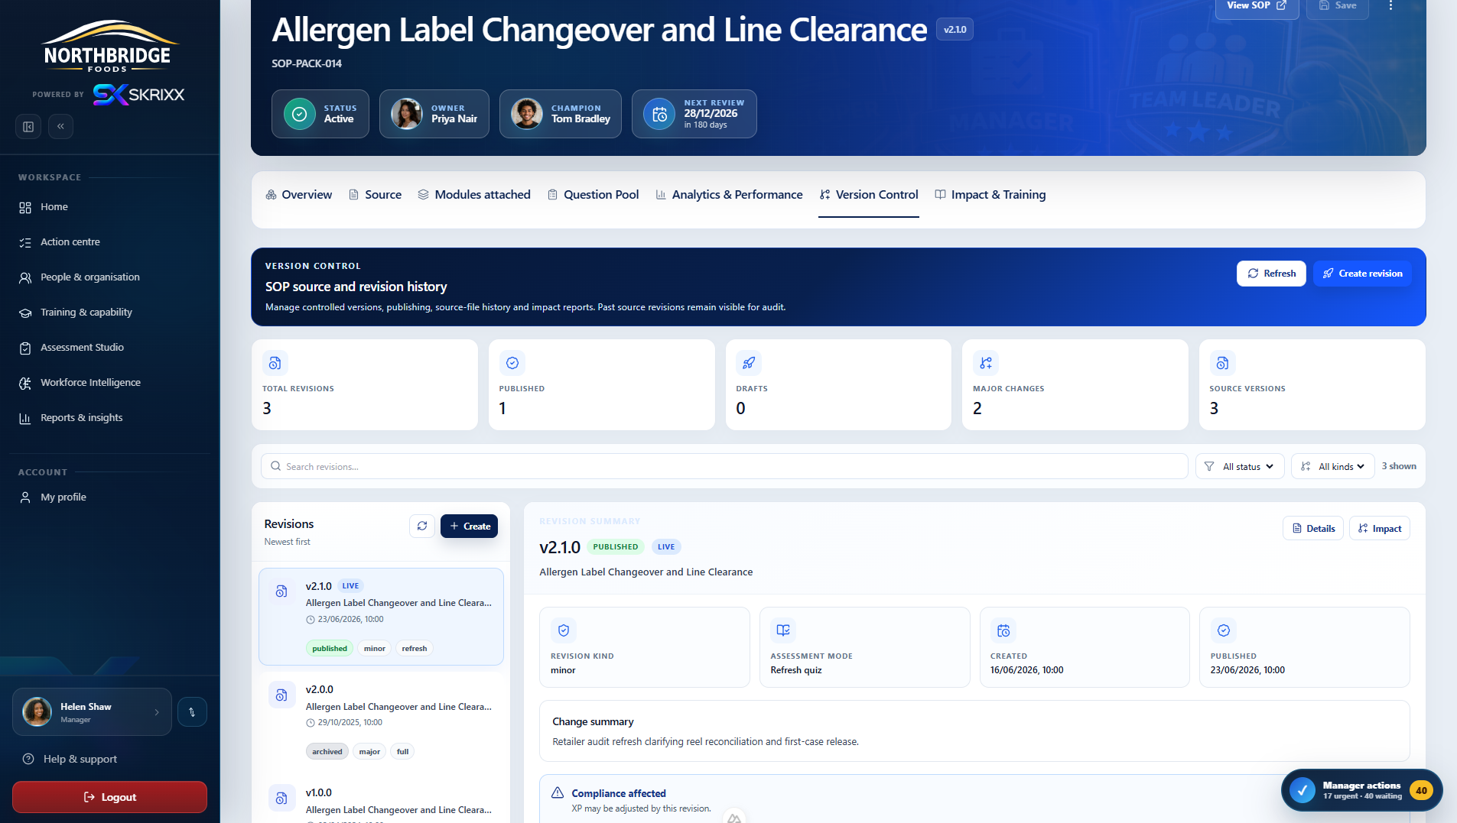Click the Home grid icon

[25, 208]
